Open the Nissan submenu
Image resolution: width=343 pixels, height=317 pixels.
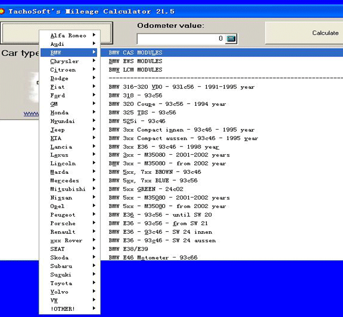(69, 197)
